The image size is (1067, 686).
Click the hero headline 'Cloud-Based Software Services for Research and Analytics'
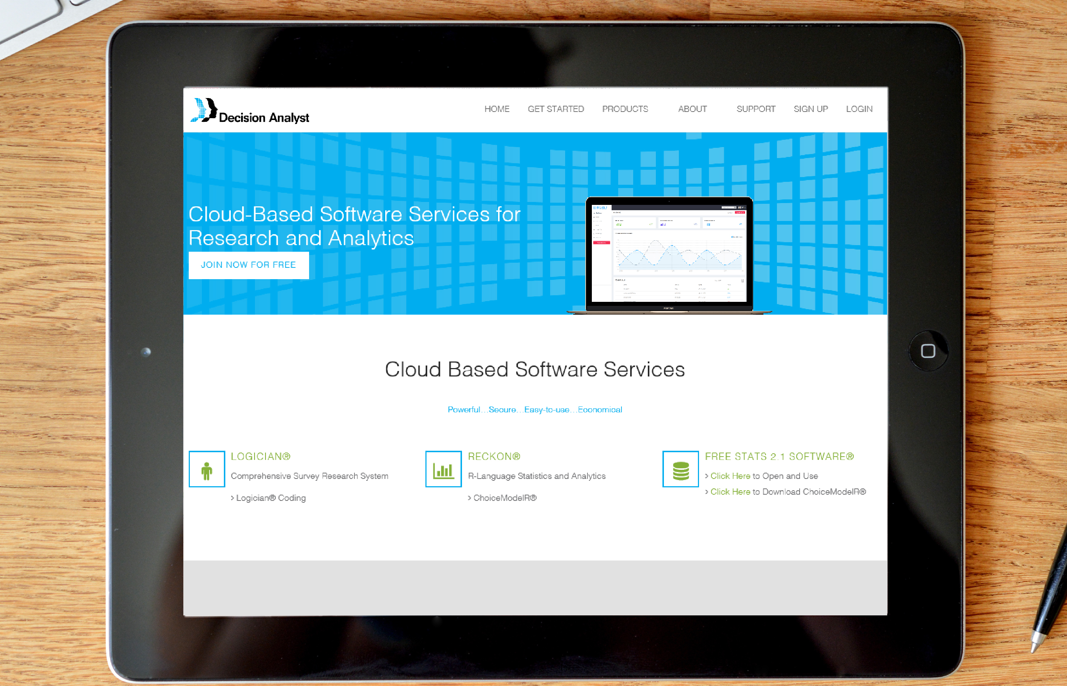coord(354,226)
